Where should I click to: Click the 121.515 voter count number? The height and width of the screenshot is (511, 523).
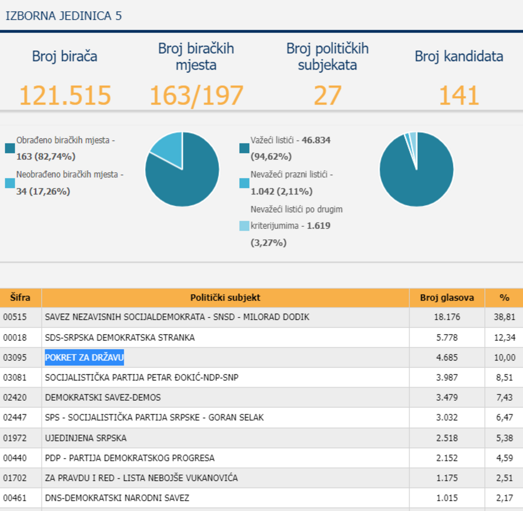coord(65,96)
